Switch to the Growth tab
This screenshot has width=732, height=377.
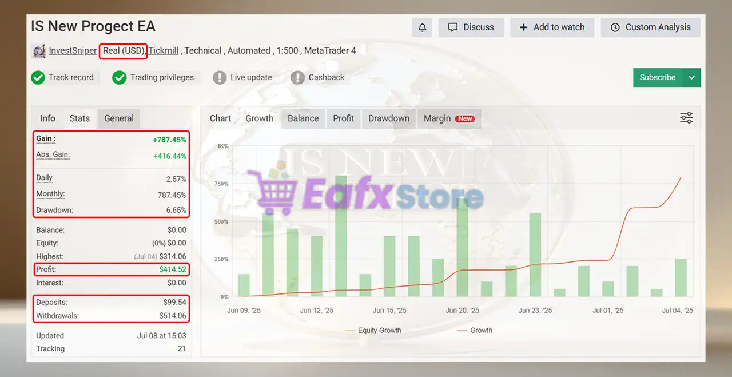pos(259,118)
